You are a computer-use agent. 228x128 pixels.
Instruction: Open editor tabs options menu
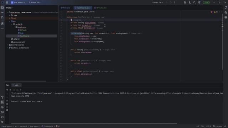pyautogui.click(x=221, y=8)
